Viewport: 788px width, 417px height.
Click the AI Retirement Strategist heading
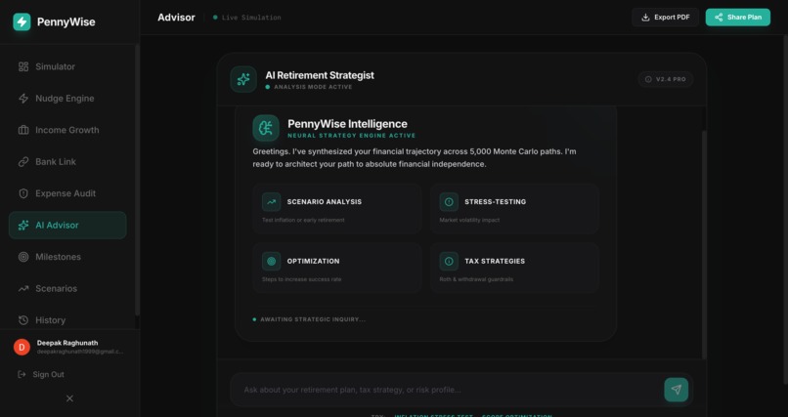pyautogui.click(x=320, y=75)
